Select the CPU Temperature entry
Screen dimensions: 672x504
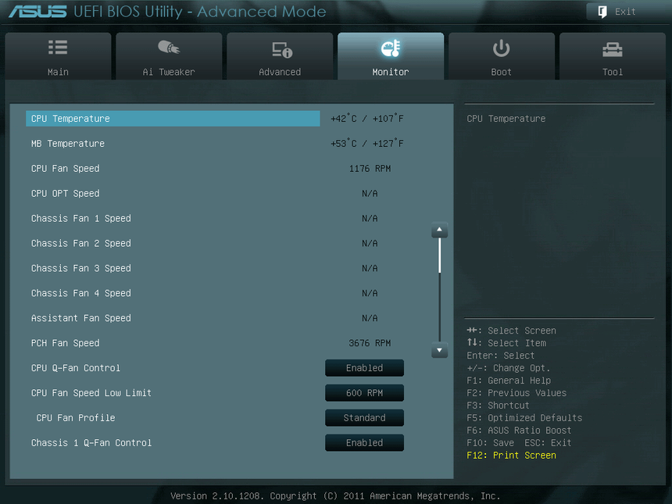[x=172, y=118]
